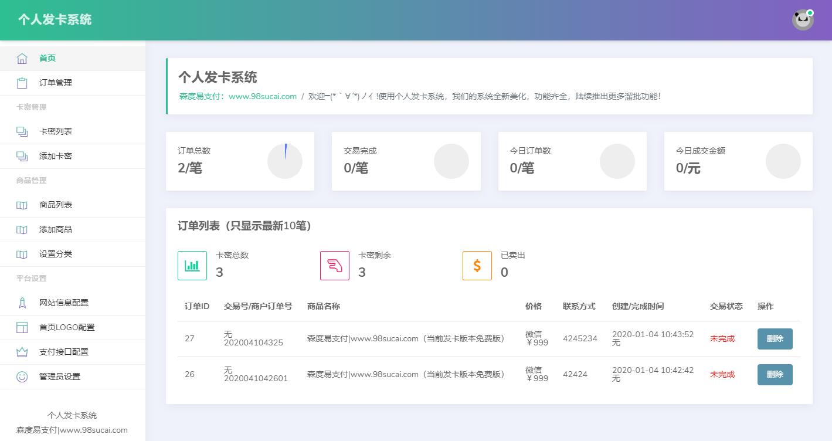This screenshot has height=441, width=832.
Task: Click the 价格 column header
Action: (x=534, y=306)
